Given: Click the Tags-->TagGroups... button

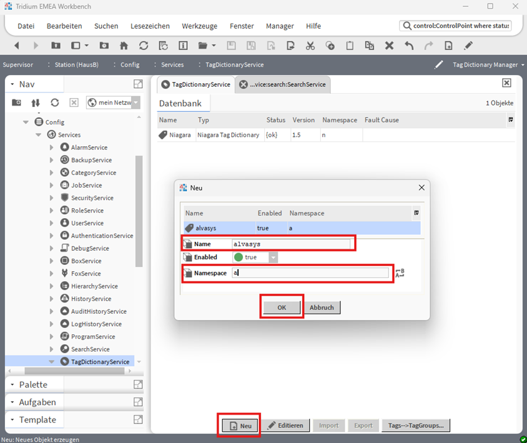Looking at the screenshot, I should 416,426.
